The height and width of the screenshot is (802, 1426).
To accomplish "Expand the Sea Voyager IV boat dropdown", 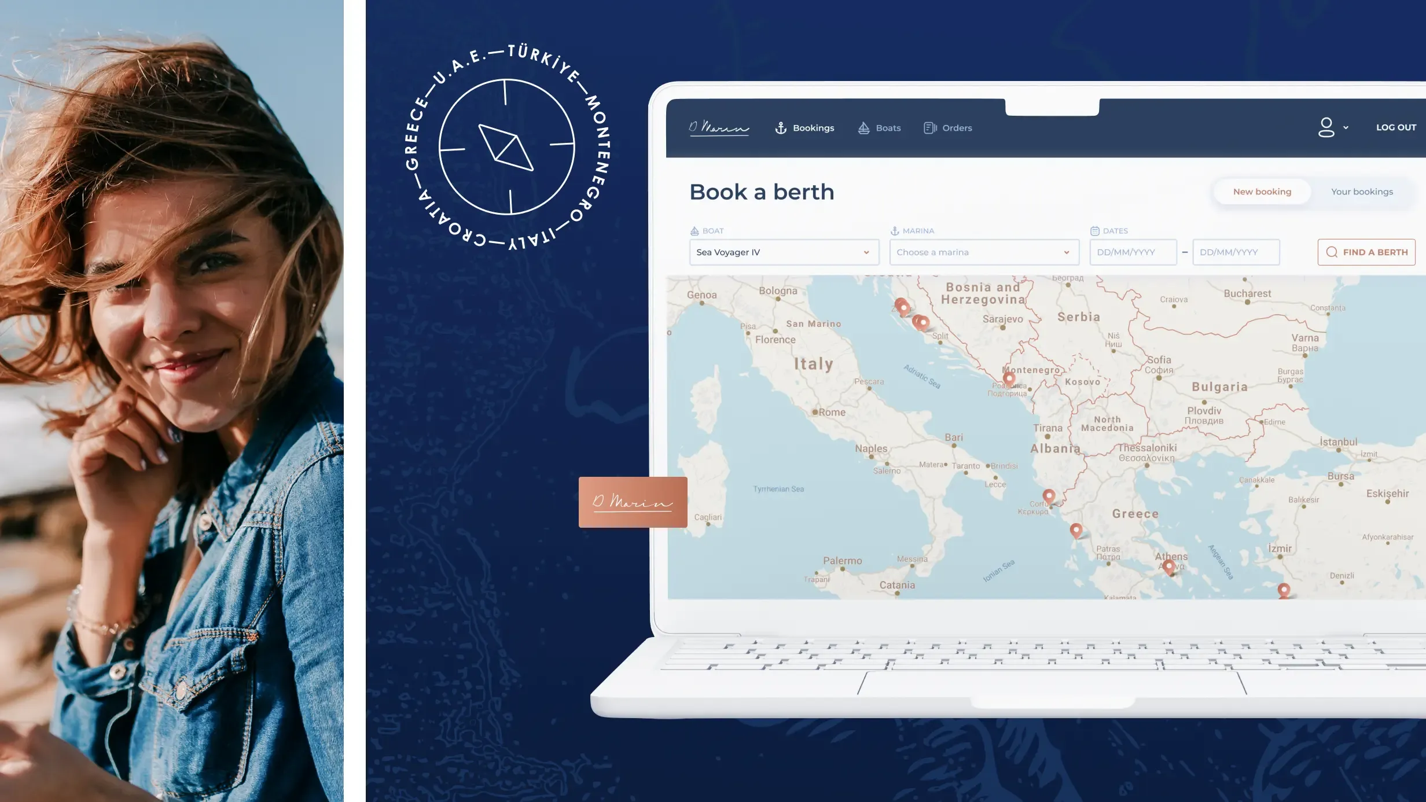I will (865, 252).
